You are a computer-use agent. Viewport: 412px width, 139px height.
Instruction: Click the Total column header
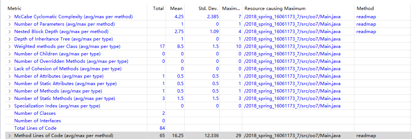point(158,9)
